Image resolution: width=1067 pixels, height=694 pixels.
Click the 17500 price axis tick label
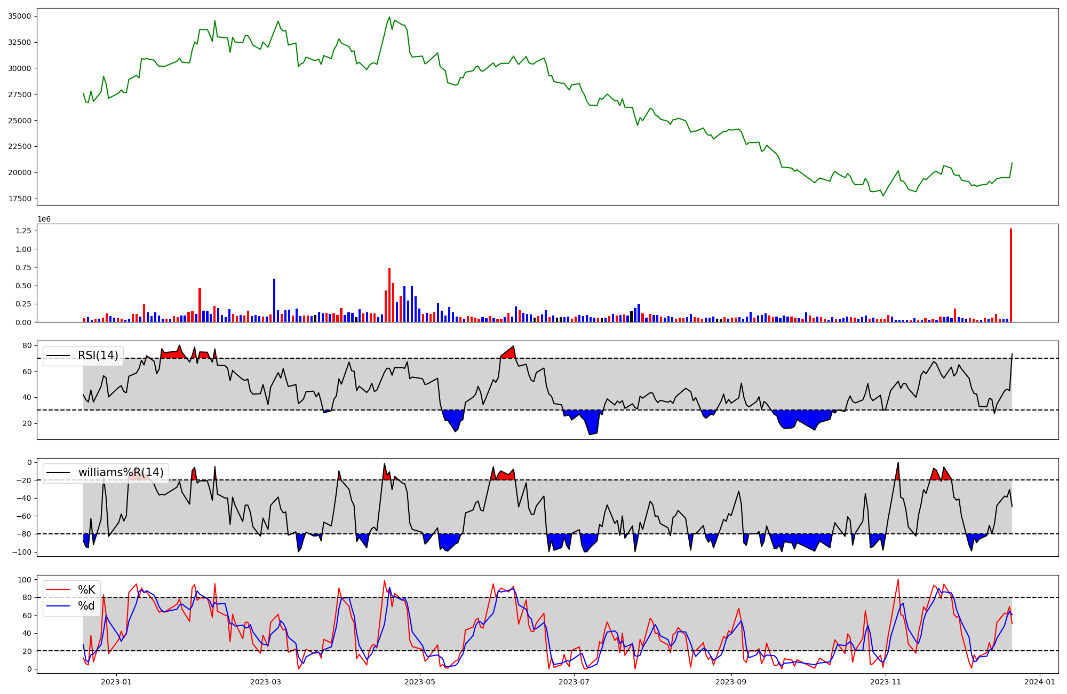point(19,199)
